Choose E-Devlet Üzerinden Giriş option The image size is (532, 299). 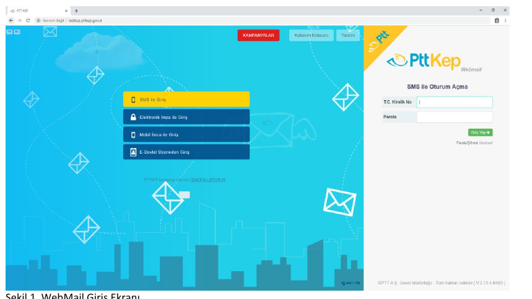click(186, 152)
